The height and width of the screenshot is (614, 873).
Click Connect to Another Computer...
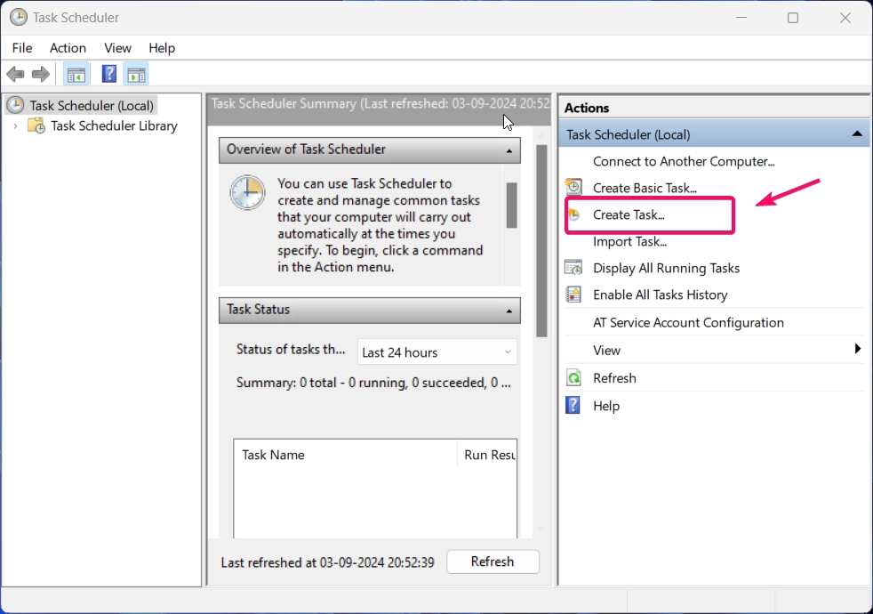[x=684, y=161]
